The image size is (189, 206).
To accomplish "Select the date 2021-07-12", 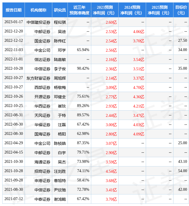I will 14,199.
